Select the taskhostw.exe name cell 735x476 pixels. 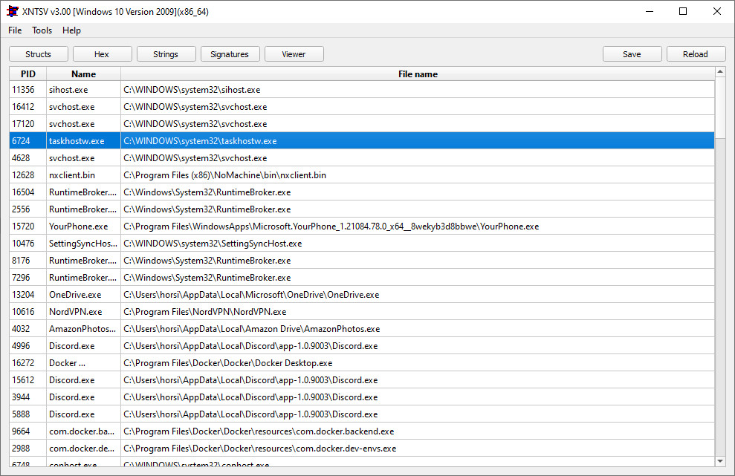pos(83,141)
